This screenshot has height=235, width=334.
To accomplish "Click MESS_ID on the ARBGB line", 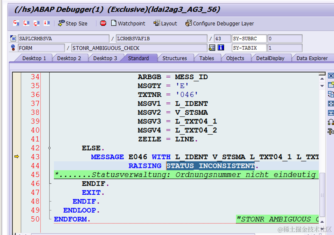I will pos(191,77).
